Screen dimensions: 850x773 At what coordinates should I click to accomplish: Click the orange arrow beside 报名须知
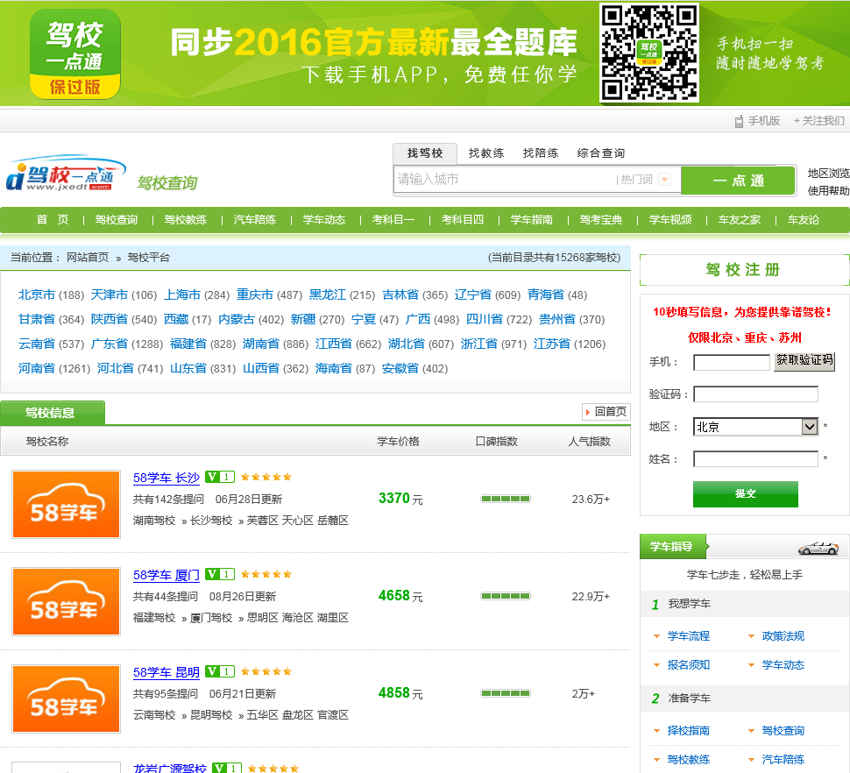click(656, 665)
